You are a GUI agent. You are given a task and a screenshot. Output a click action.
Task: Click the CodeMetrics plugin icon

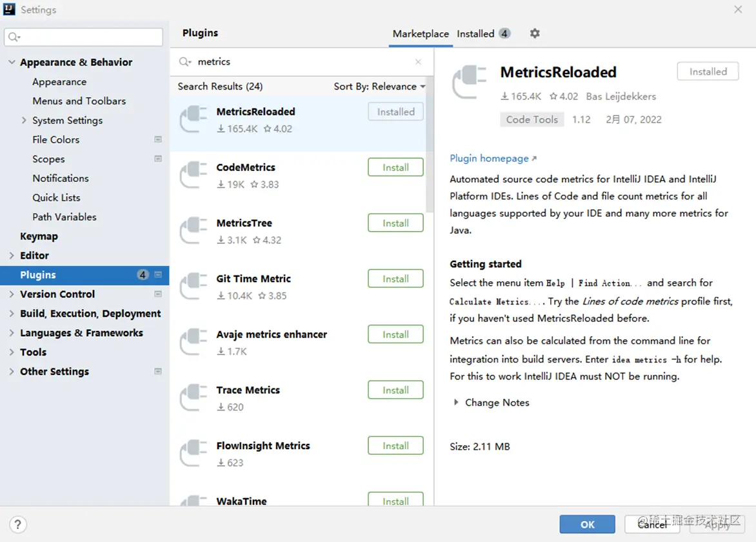coord(194,175)
